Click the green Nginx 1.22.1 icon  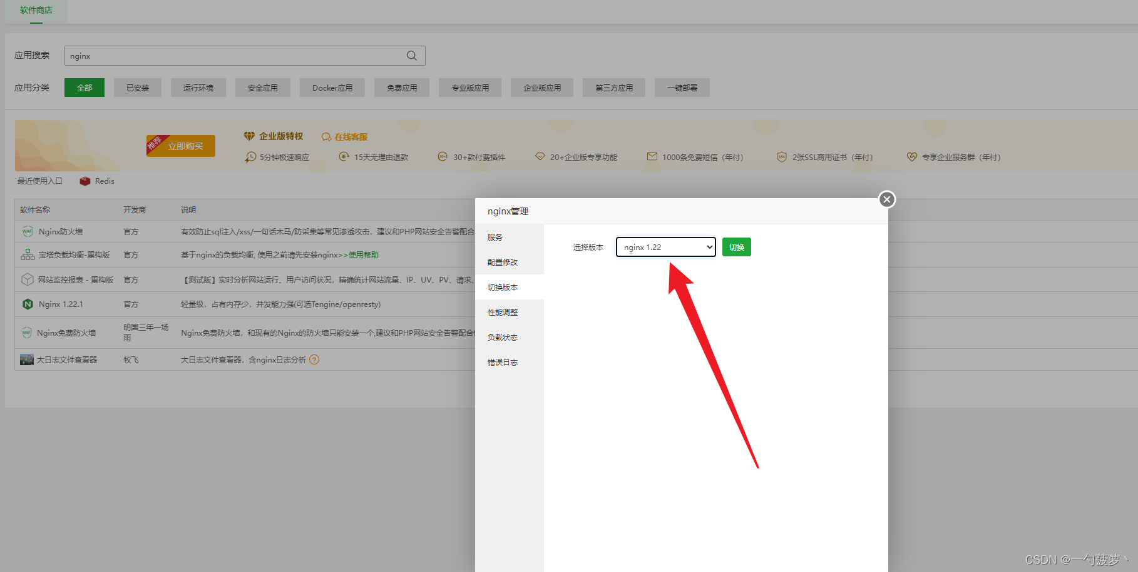28,304
